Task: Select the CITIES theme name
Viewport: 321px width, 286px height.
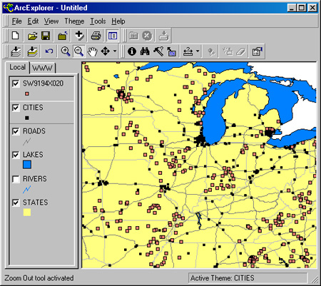Action: coord(33,108)
